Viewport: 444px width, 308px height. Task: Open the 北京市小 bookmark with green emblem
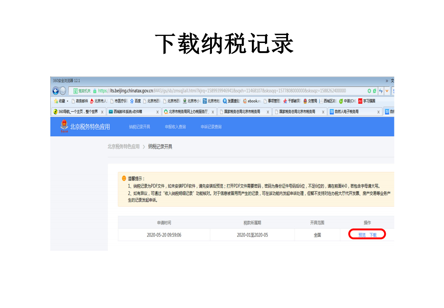click(192, 101)
